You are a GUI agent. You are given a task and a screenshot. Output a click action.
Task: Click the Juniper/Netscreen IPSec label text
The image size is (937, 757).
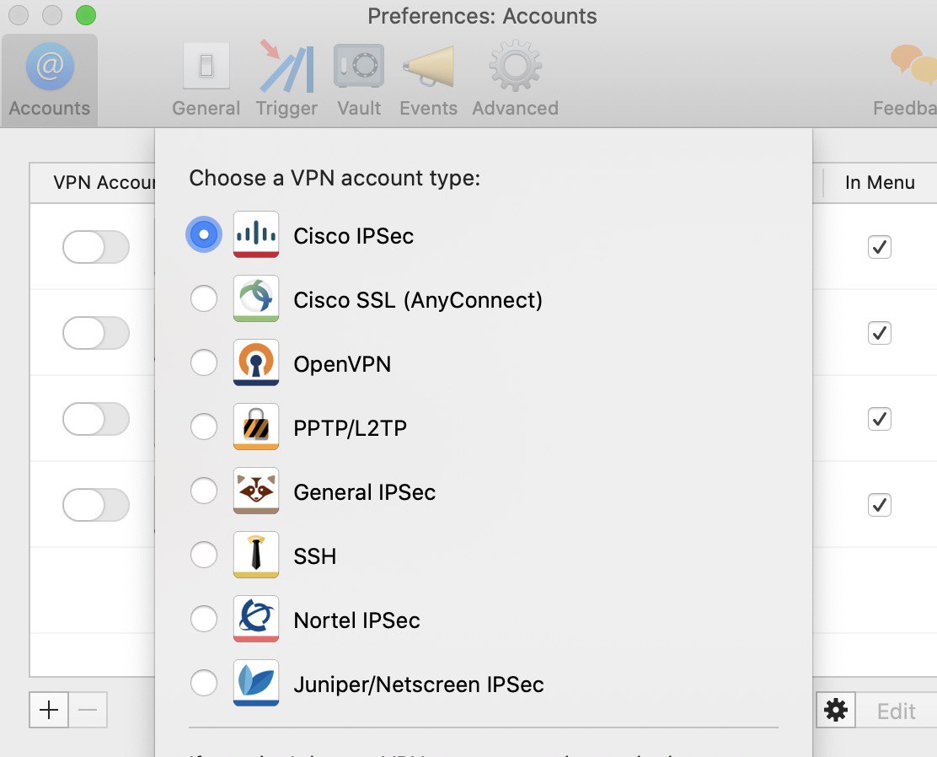419,684
